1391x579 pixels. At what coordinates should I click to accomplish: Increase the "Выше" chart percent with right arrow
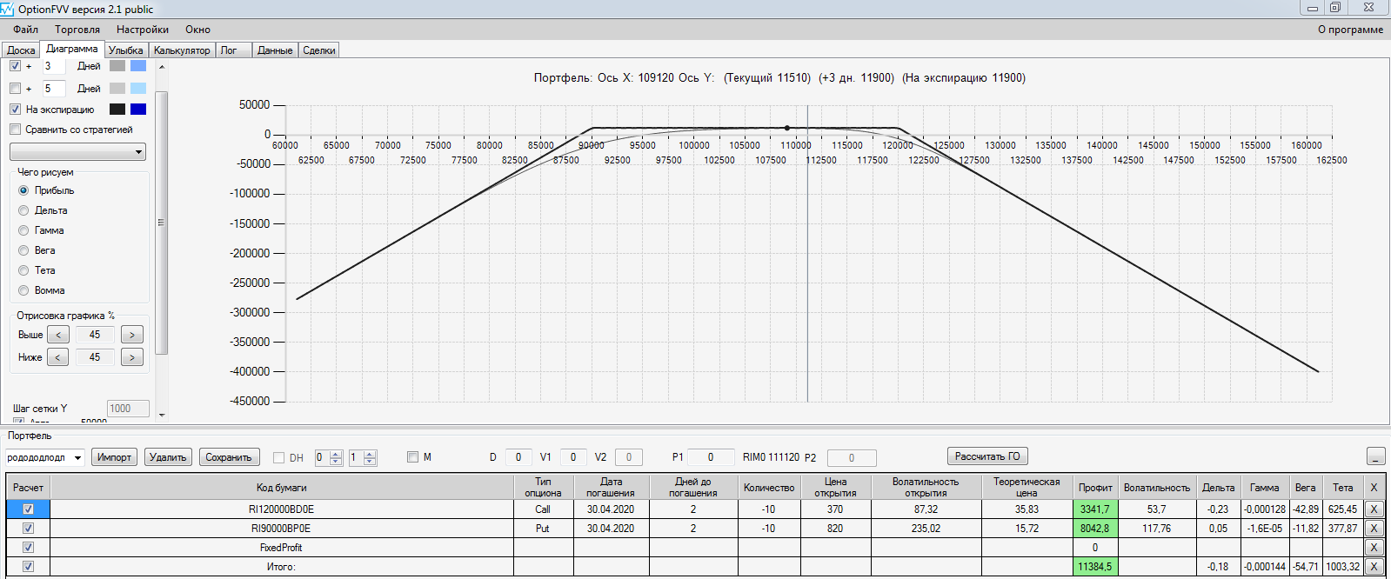click(132, 335)
